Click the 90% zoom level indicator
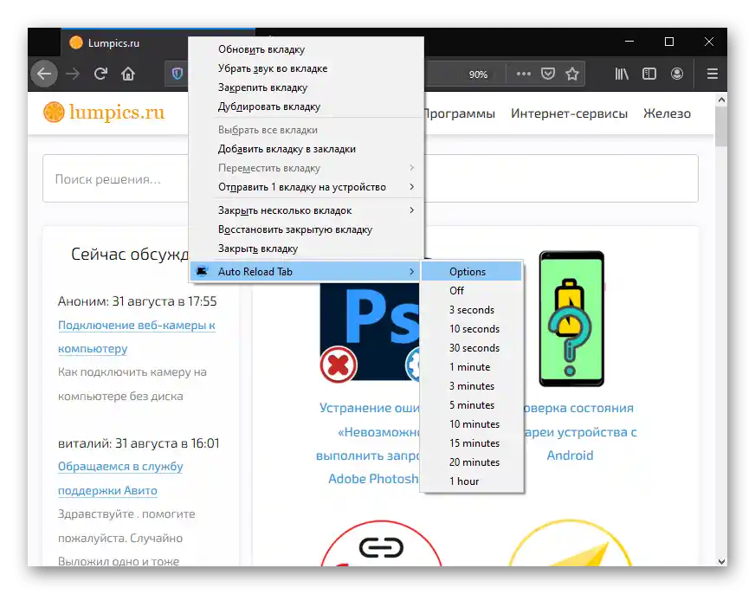 (478, 74)
